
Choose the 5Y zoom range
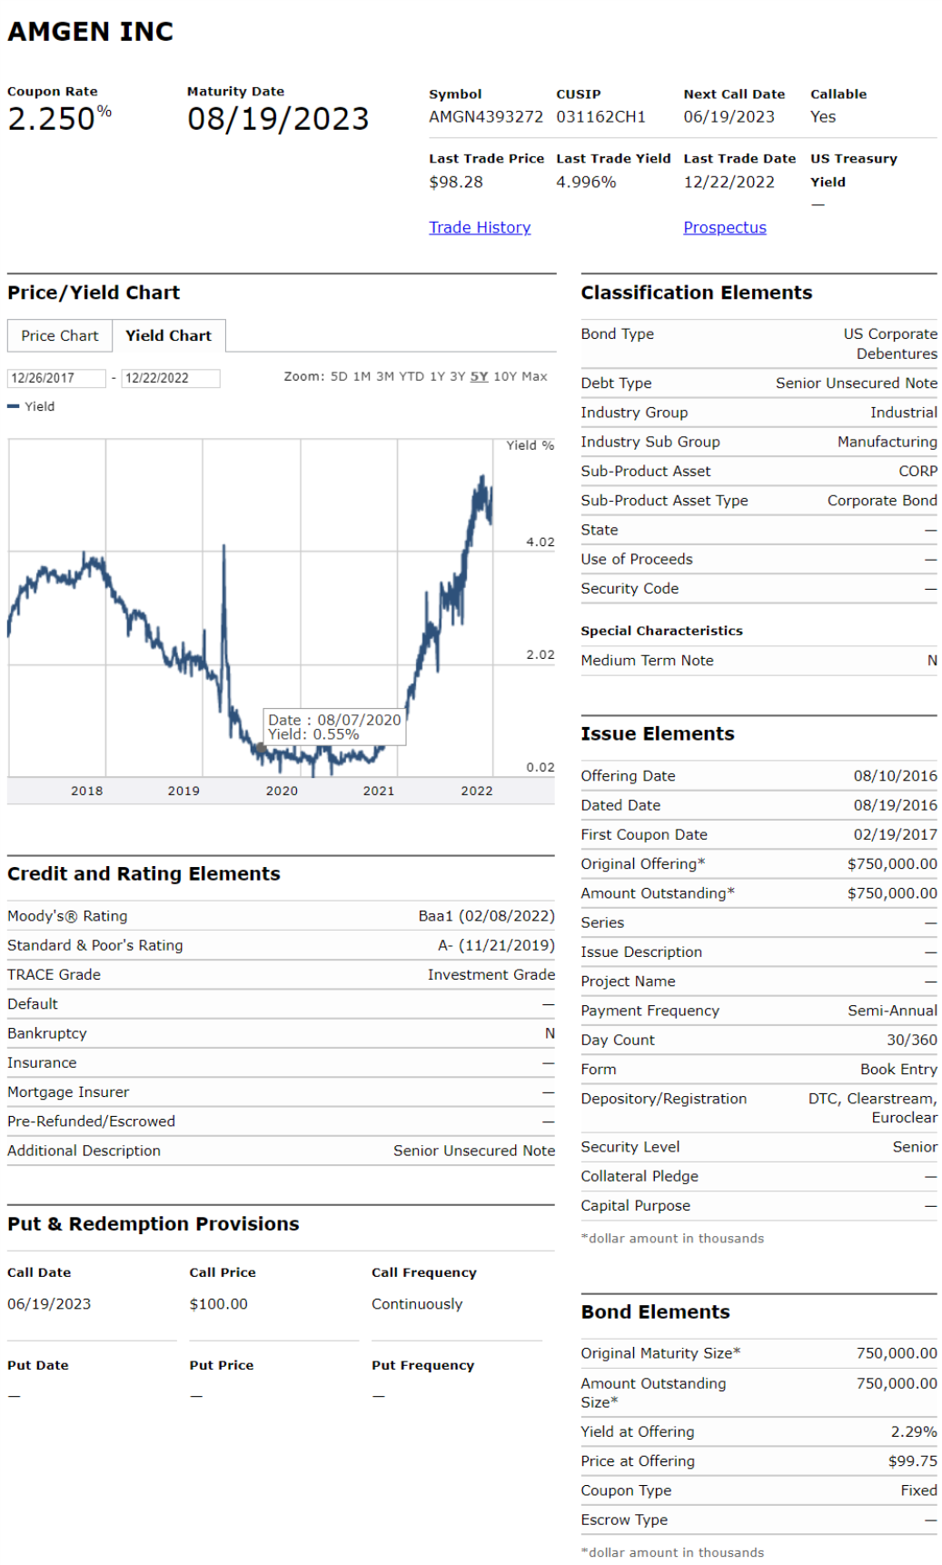point(479,376)
